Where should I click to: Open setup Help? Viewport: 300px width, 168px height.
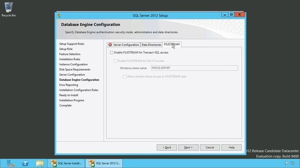click(x=232, y=147)
